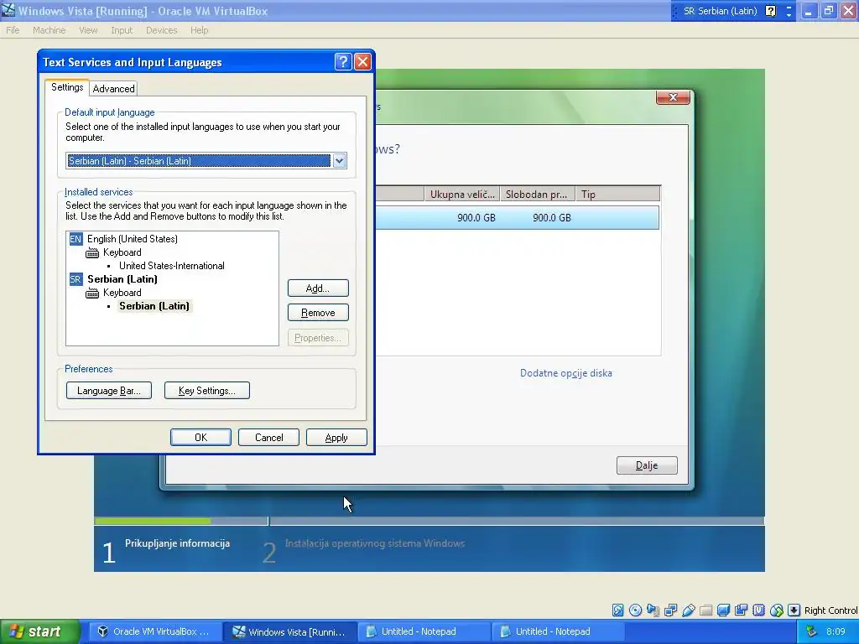Select the 900.0 GB disk row
Viewport: 859px width, 644px height.
(517, 217)
